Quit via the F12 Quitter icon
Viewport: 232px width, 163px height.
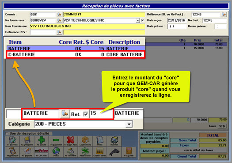tap(129, 152)
